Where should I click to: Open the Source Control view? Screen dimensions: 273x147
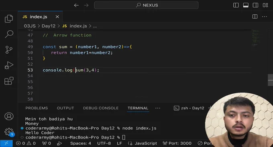pyautogui.click(x=9, y=50)
